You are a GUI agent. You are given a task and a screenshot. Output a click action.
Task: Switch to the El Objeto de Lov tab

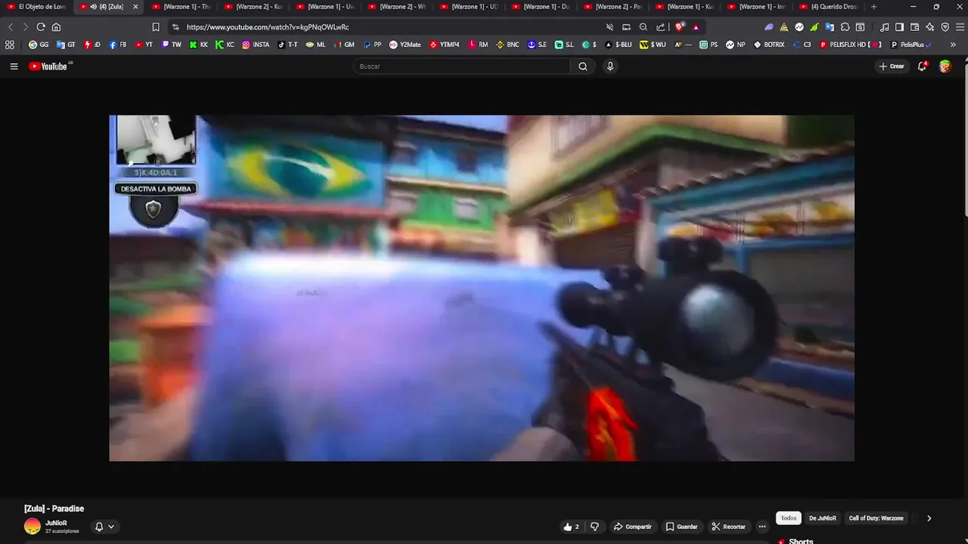(x=37, y=7)
